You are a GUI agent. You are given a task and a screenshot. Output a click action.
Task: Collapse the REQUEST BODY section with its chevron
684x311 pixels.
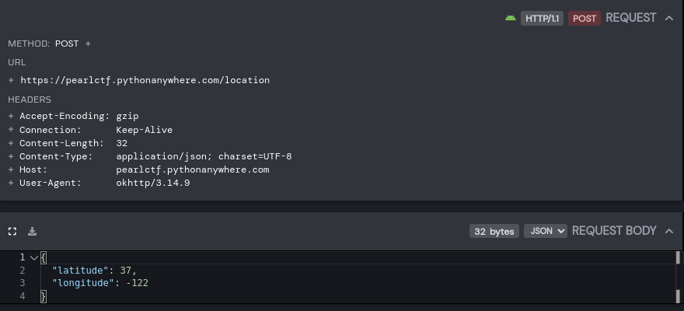pyautogui.click(x=669, y=231)
